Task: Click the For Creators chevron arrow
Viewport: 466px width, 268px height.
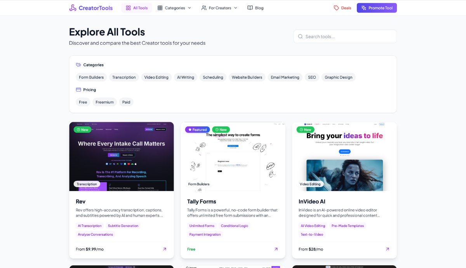Action: click(235, 8)
